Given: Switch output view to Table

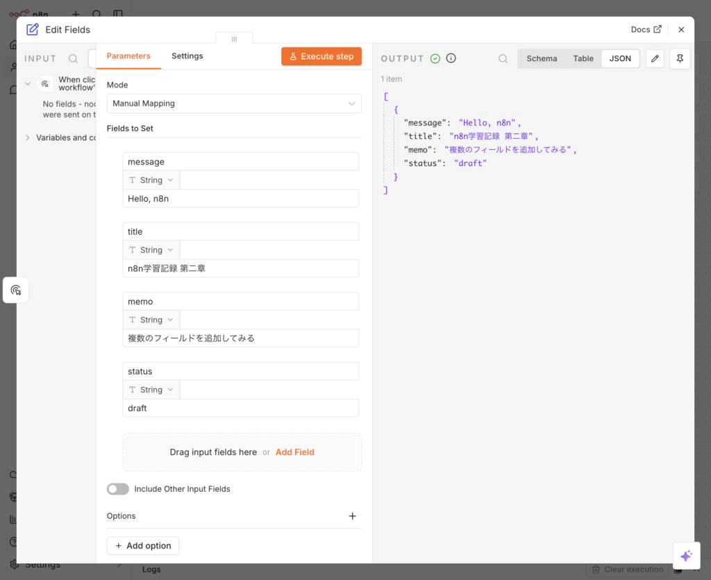Looking at the screenshot, I should pyautogui.click(x=583, y=58).
